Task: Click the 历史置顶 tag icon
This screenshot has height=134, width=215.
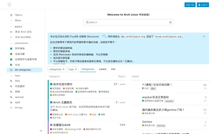Action: [x=11, y=86]
